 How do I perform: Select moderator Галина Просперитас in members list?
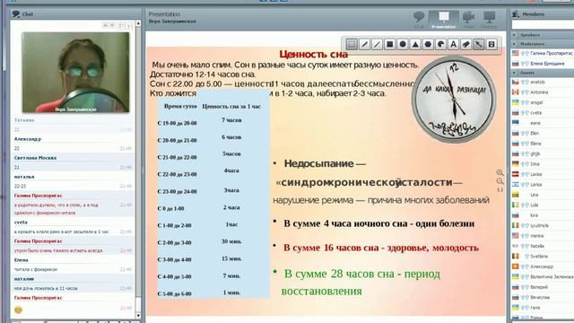point(543,53)
